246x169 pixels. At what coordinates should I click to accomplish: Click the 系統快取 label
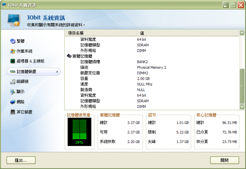coord(108,142)
